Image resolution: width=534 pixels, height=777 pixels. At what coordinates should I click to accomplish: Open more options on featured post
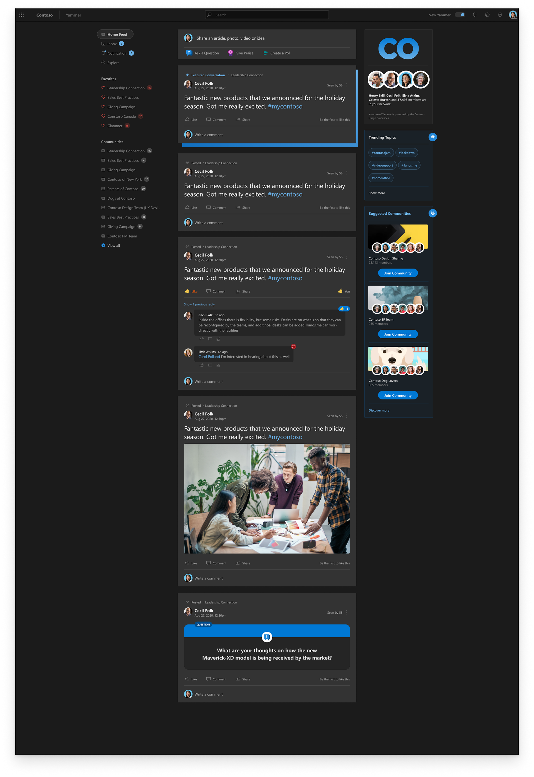click(x=347, y=85)
